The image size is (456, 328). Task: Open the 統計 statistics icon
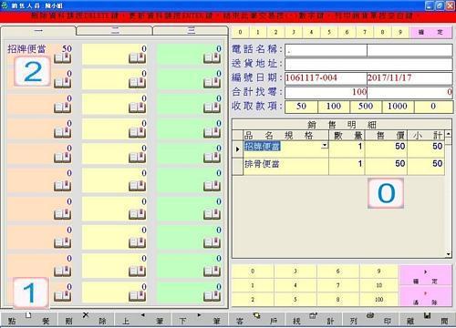pos(314,315)
